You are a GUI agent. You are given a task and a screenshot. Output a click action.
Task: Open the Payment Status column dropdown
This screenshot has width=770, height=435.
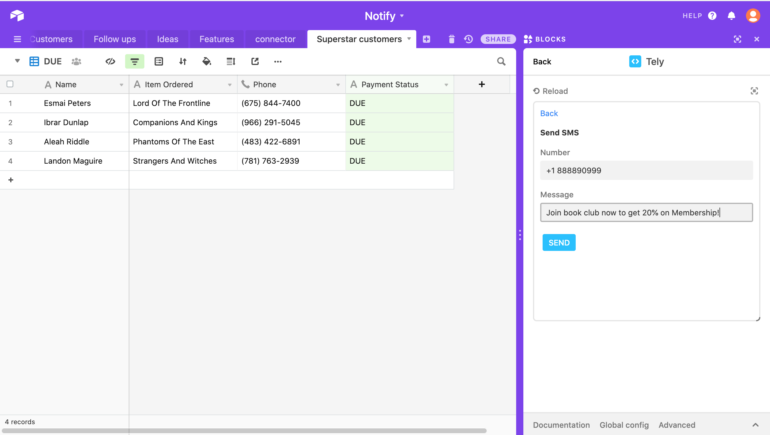tap(446, 85)
